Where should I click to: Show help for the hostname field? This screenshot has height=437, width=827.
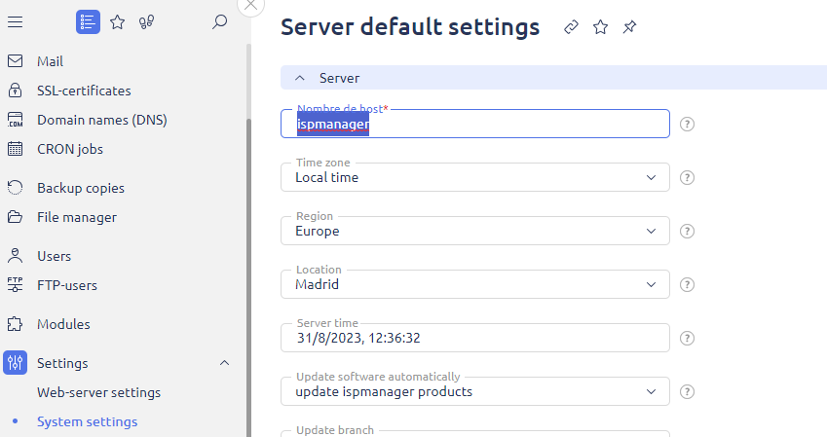click(x=687, y=124)
